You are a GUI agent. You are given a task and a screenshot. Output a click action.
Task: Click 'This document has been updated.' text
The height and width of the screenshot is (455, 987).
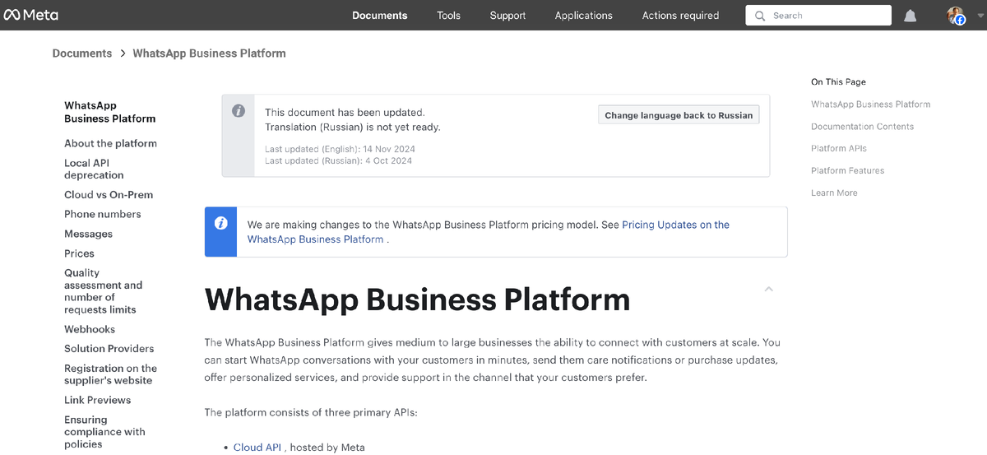click(x=345, y=113)
